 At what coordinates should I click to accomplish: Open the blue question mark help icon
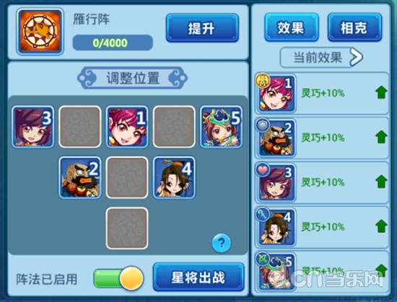tap(222, 243)
